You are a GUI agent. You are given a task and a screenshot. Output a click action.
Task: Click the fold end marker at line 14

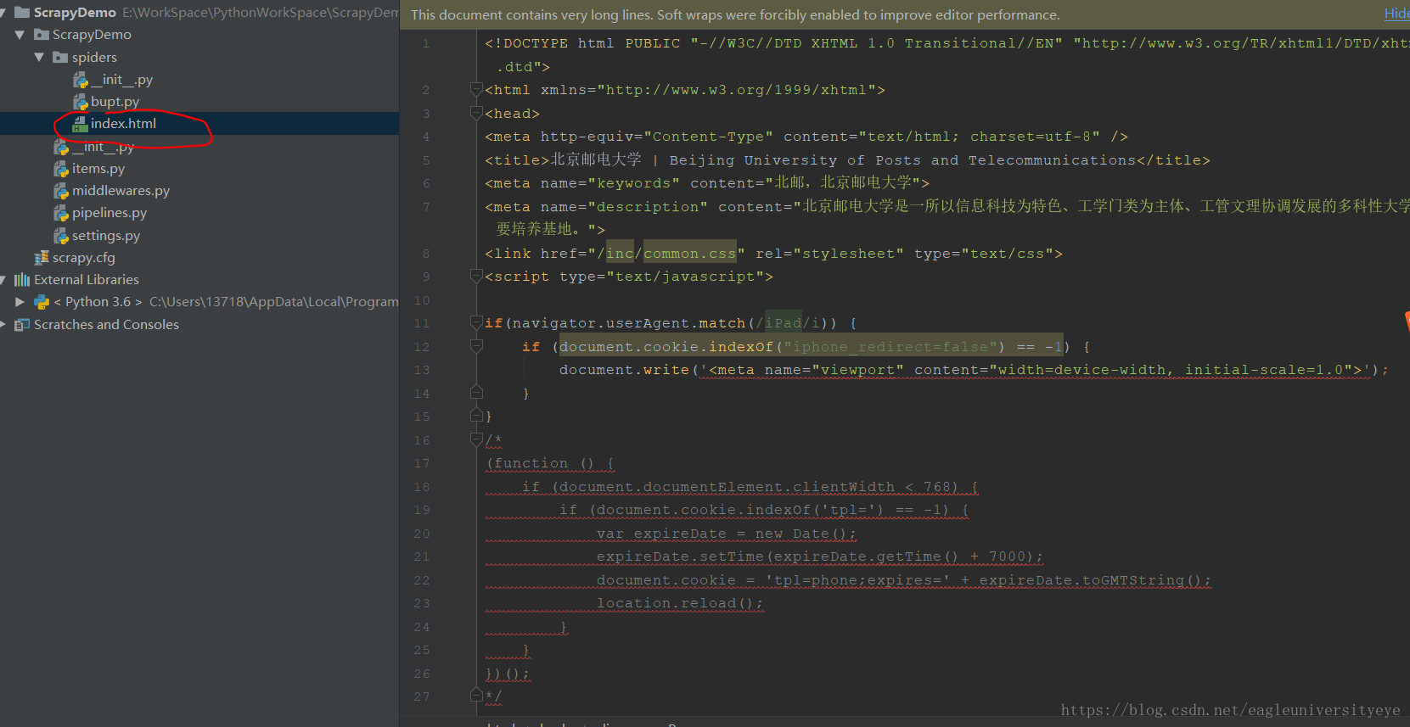476,393
